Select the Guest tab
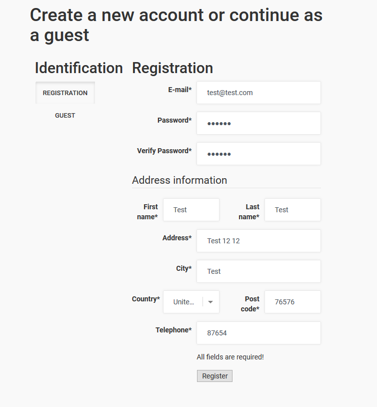The image size is (377, 407). click(x=65, y=116)
